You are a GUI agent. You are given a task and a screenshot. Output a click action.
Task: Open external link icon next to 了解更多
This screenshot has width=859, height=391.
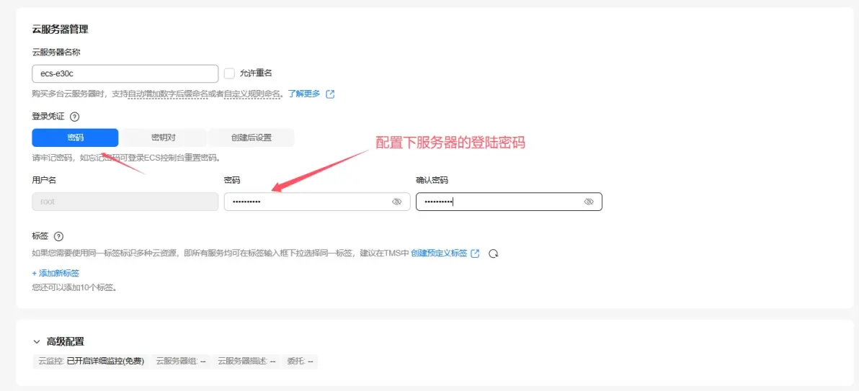coord(330,94)
